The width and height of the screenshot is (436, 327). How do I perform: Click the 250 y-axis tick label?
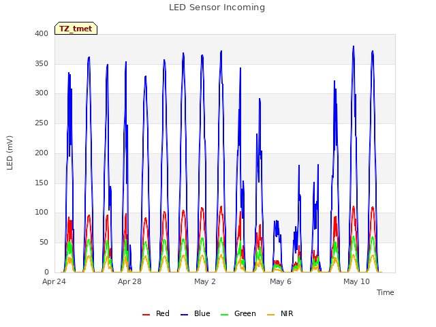click(x=42, y=123)
